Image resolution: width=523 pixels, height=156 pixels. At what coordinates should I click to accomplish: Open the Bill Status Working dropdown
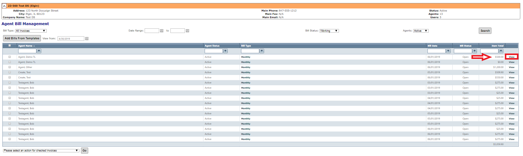click(329, 31)
